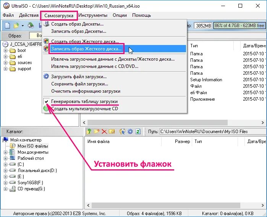
Task: Open the Действия menu
Action: coord(29,15)
